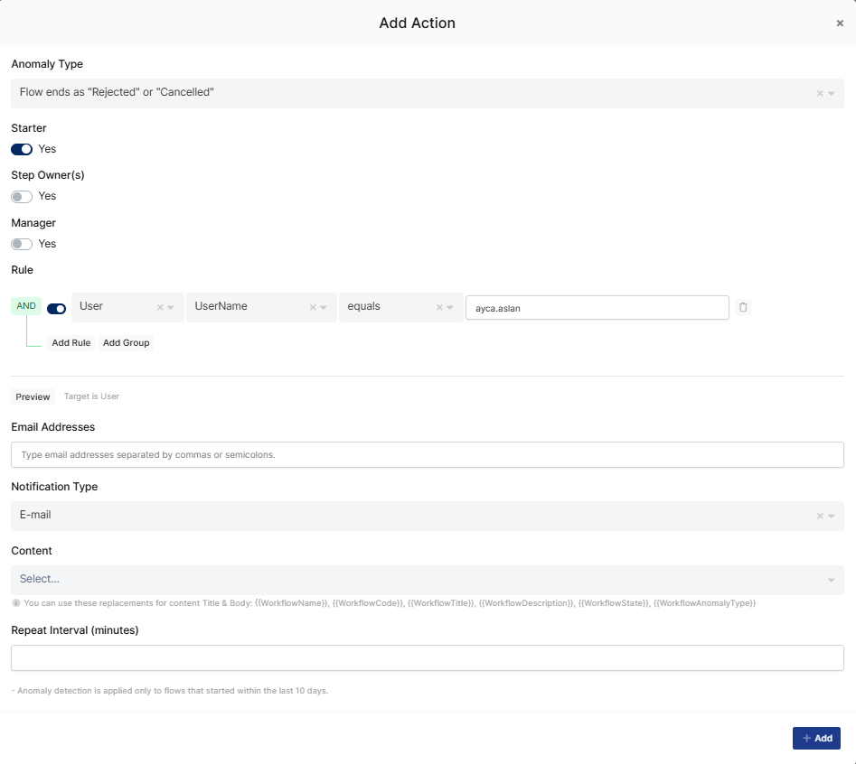Image resolution: width=856 pixels, height=764 pixels.
Task: Clear the User field selection
Action: [160, 308]
